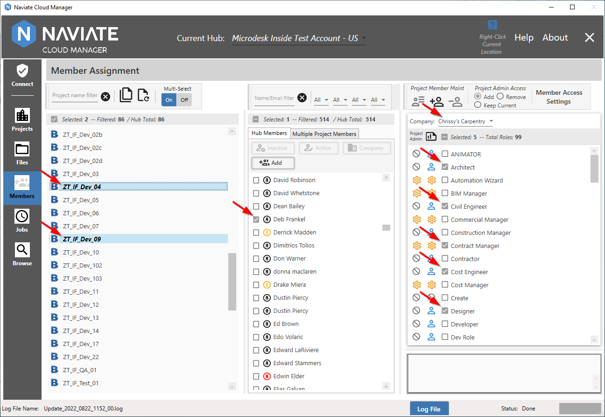Uncheck the Architect role checkbox

(x=445, y=167)
